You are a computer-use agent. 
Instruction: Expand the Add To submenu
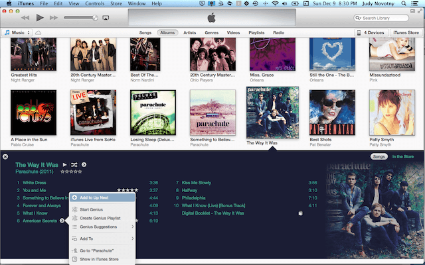pyautogui.click(x=102, y=238)
